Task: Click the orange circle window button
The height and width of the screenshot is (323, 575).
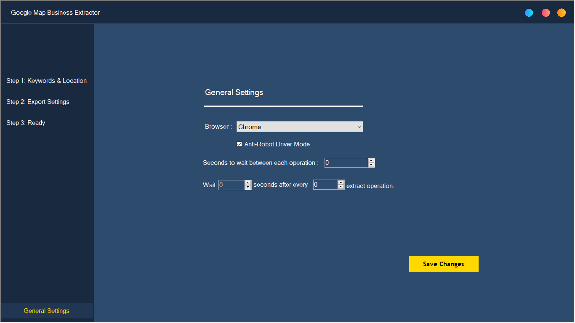Action: coord(562,13)
